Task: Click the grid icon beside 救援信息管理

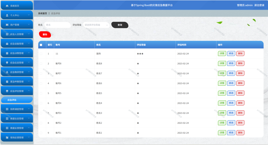Action: (7, 119)
